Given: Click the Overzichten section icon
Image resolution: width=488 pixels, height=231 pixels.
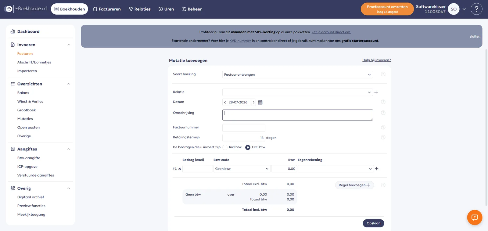Looking at the screenshot, I should tap(13, 84).
